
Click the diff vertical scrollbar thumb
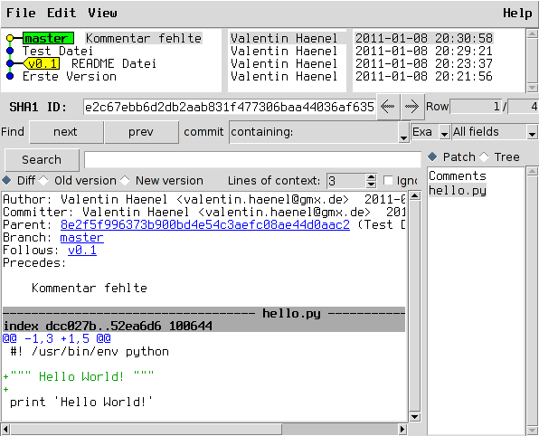(415, 306)
